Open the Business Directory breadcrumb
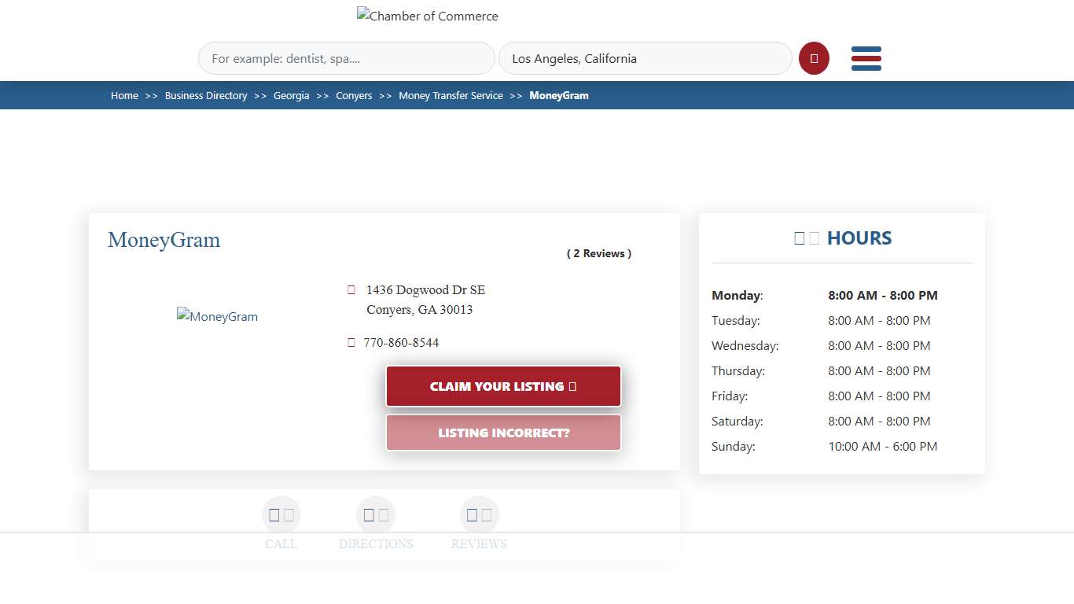1074x604 pixels. (x=206, y=95)
